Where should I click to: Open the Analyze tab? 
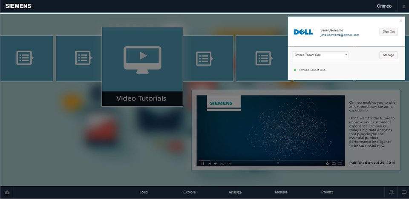point(235,192)
